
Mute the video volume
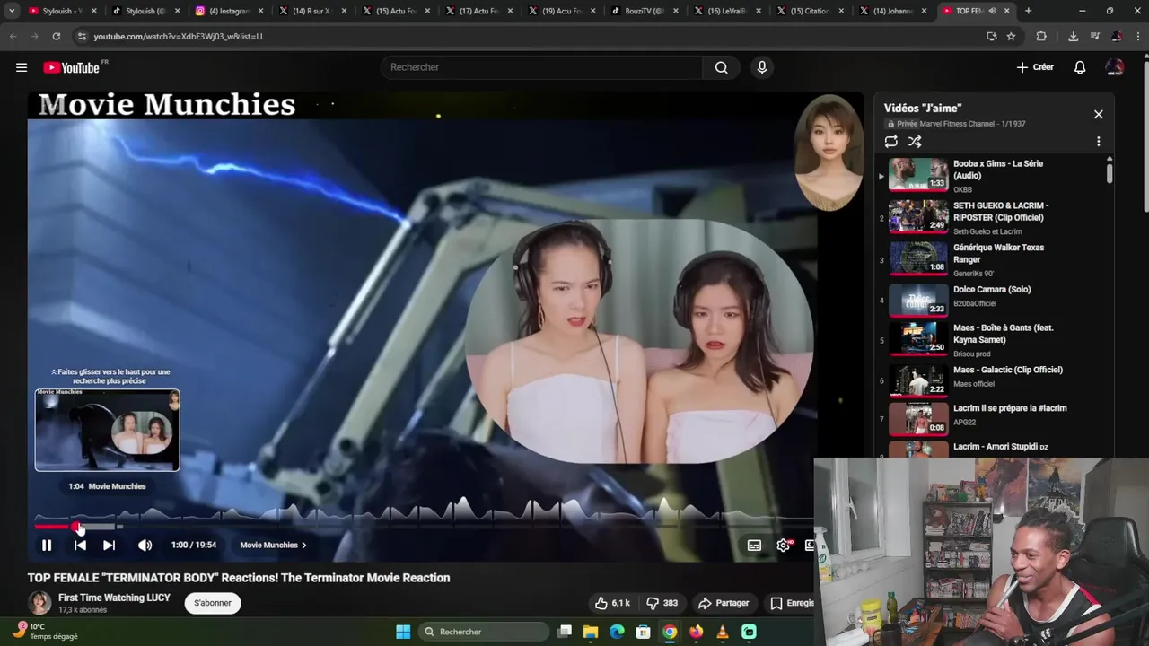pos(145,545)
